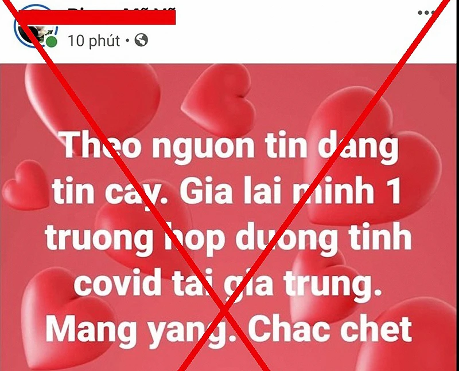The image size is (459, 371).
Task: Open the three-dot post options menu
Action: (427, 13)
